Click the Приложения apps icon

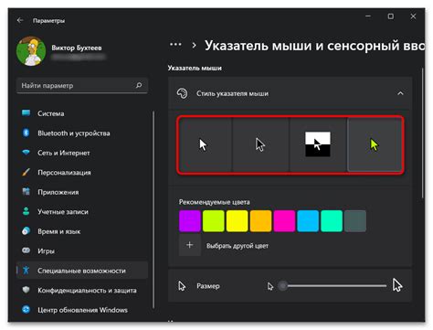(x=26, y=192)
